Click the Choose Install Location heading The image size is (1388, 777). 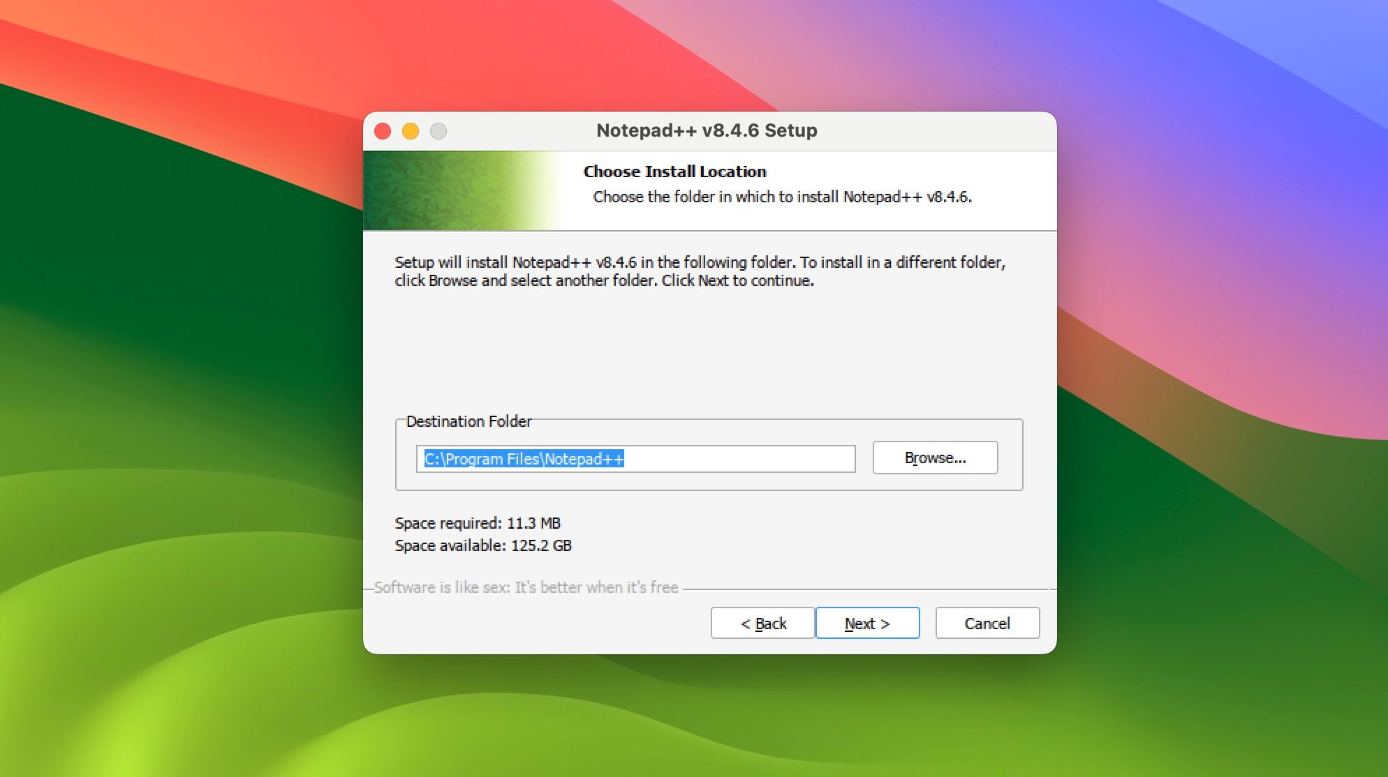click(x=674, y=172)
